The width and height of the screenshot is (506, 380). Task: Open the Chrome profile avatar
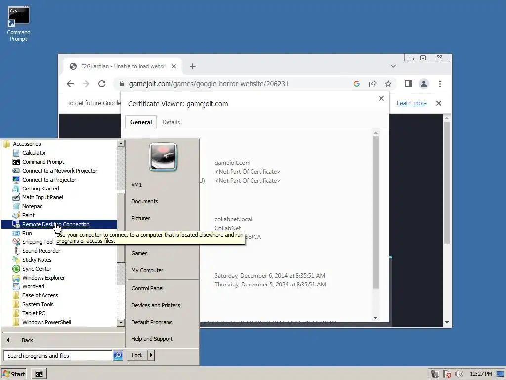(x=423, y=84)
